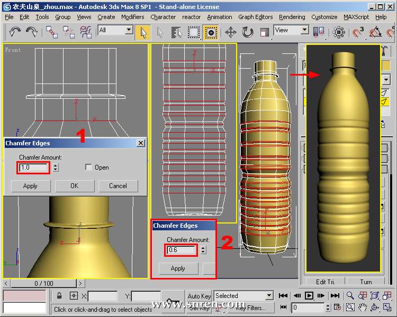Toggle Auto Key animation mode
Viewport: 397px width, 317px height.
click(199, 296)
